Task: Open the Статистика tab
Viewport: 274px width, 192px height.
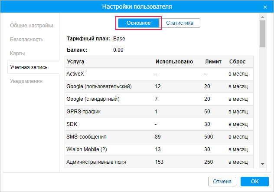Action: click(179, 23)
